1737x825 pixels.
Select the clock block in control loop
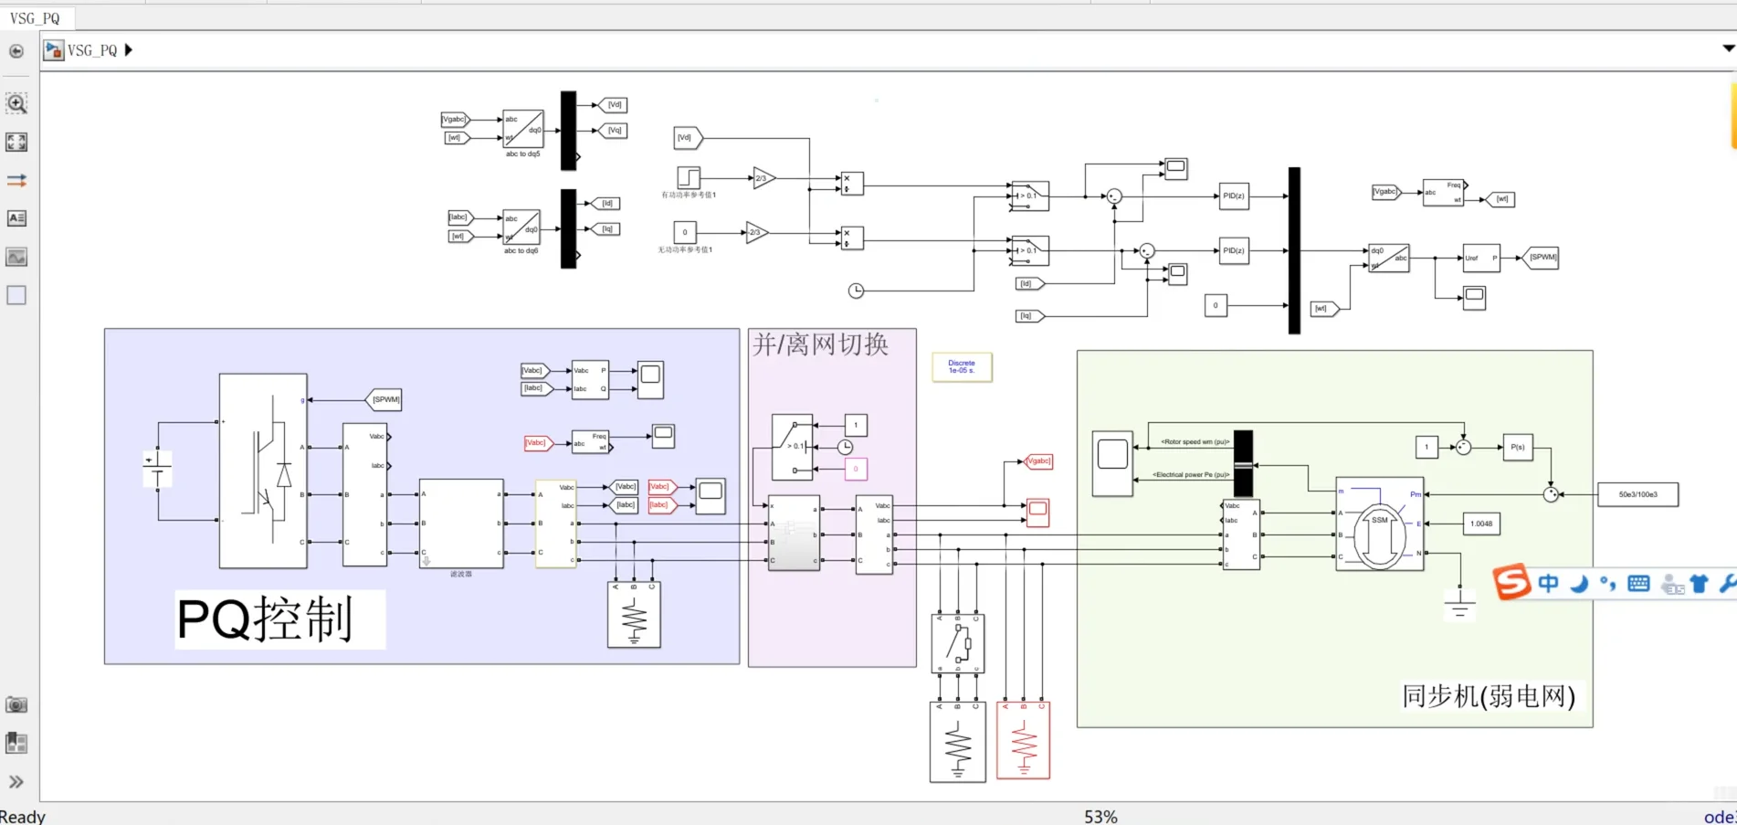pos(856,291)
